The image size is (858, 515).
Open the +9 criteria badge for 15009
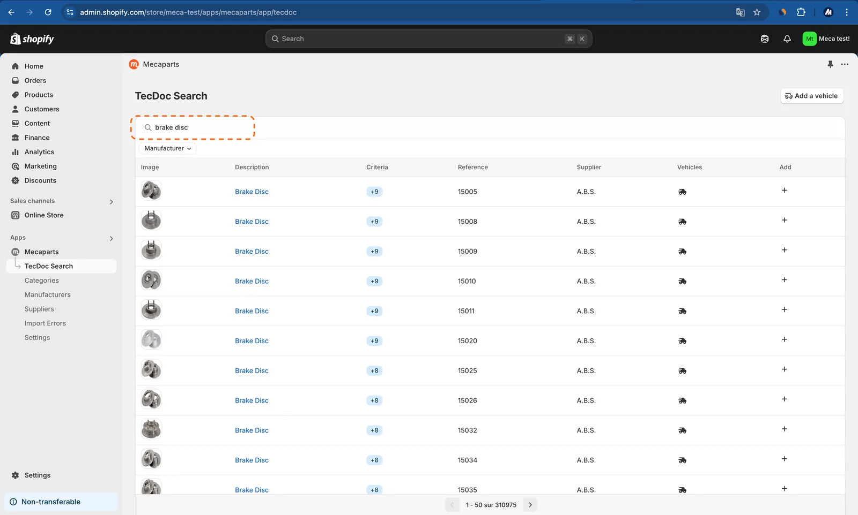(374, 251)
